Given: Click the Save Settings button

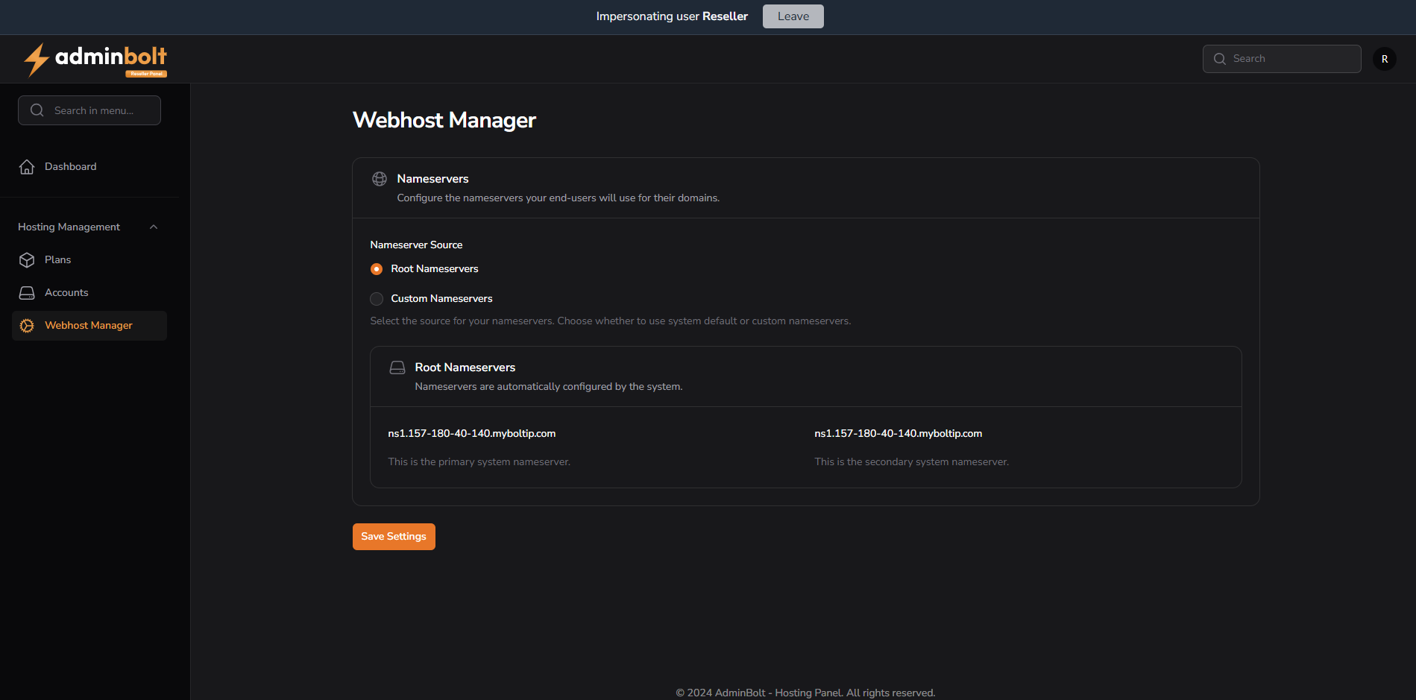Looking at the screenshot, I should point(393,536).
